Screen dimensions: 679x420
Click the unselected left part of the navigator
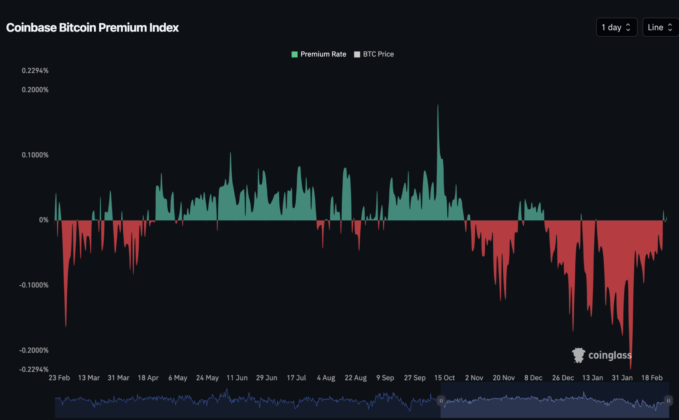tap(248, 401)
